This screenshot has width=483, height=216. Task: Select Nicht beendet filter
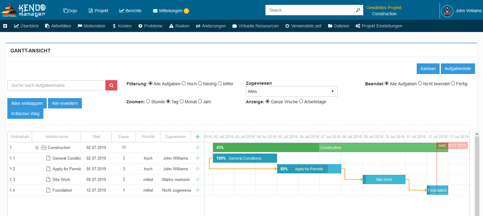click(x=420, y=83)
